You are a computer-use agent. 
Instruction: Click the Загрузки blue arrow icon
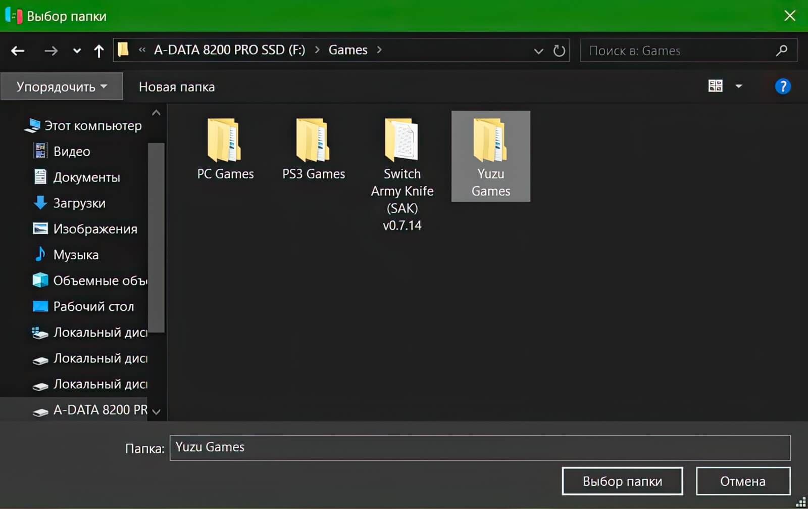[x=40, y=203]
